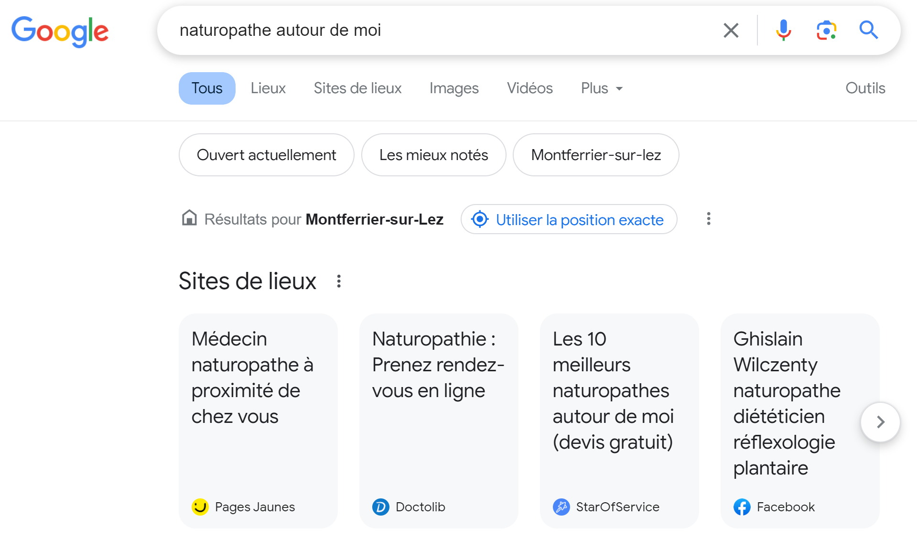Open the Outils options
The width and height of the screenshot is (917, 550).
tap(865, 88)
